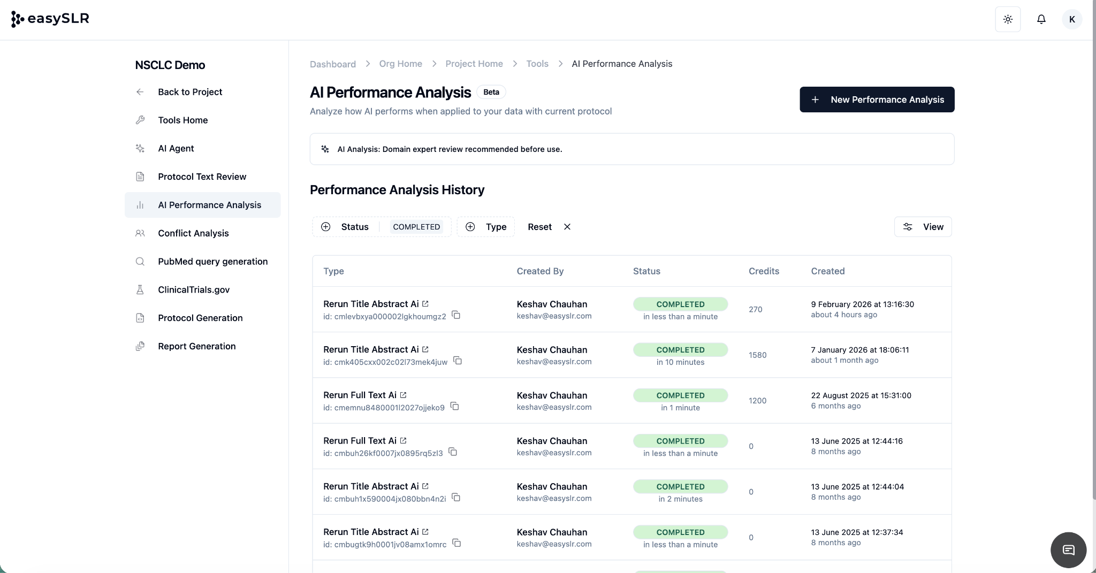Image resolution: width=1096 pixels, height=573 pixels.
Task: Copy ID of the 22 August 2025 analysis
Action: click(x=454, y=406)
